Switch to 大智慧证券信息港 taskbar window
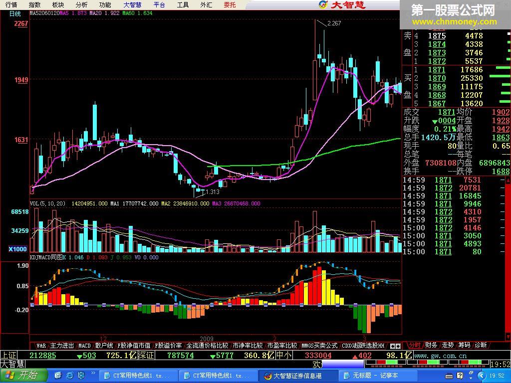 coord(297,376)
